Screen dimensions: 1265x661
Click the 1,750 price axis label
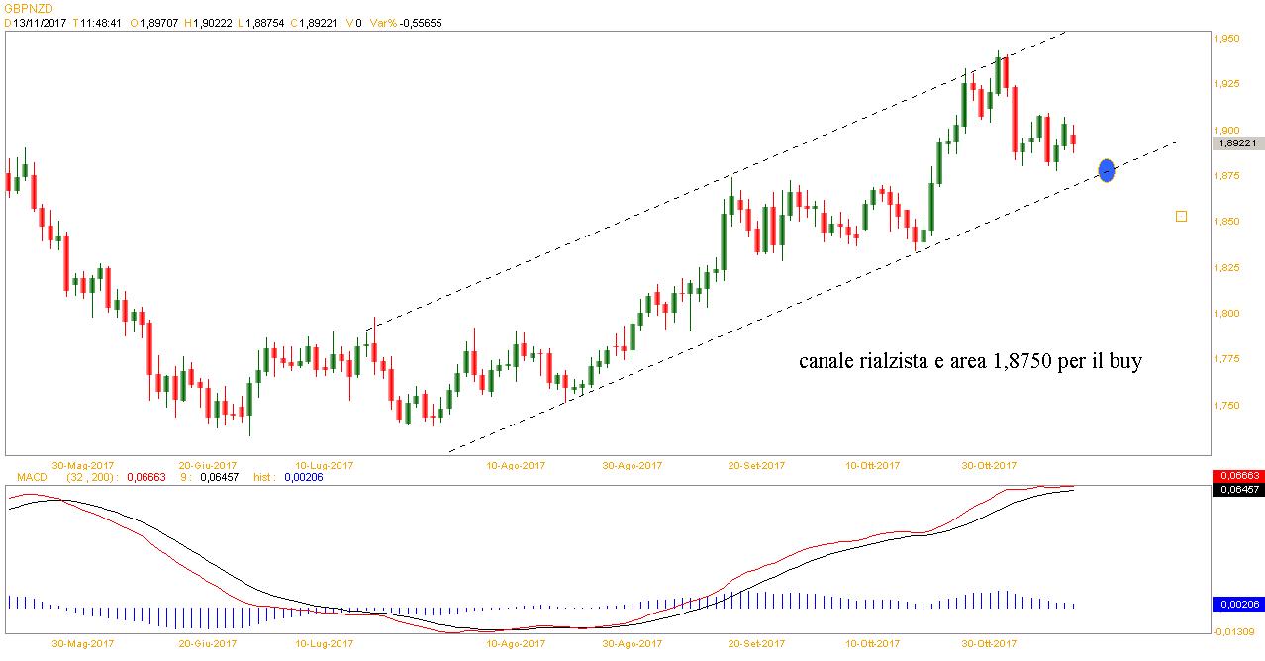click(x=1226, y=406)
